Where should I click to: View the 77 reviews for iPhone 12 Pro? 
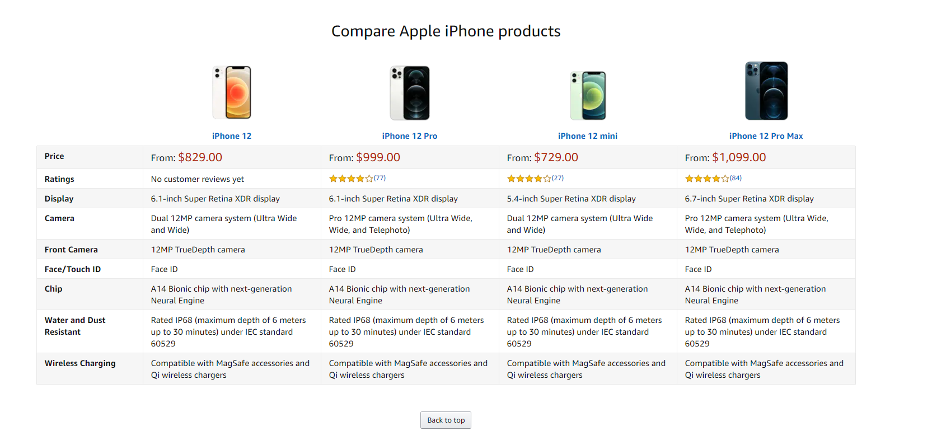[x=380, y=178]
